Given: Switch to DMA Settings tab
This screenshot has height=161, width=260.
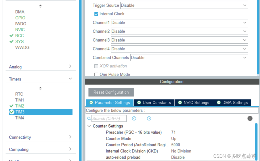Looking at the screenshot, I should tap(232, 103).
